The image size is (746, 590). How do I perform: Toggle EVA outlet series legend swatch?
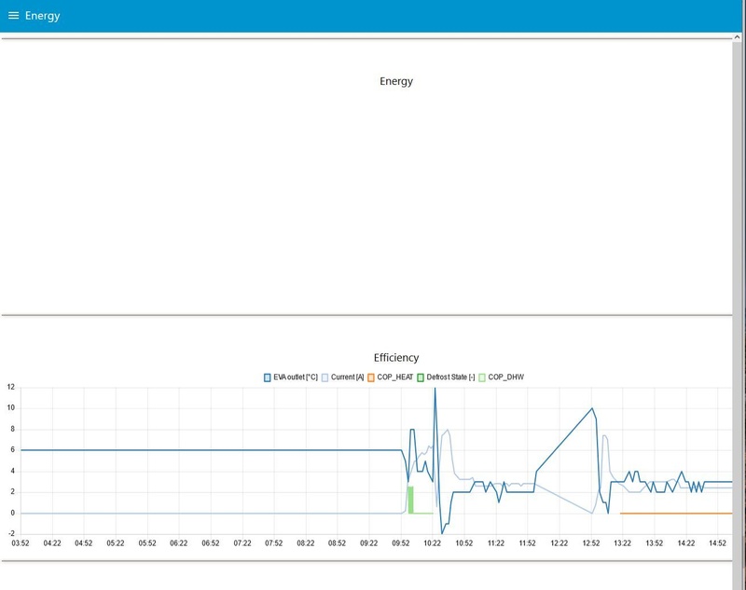(x=268, y=377)
